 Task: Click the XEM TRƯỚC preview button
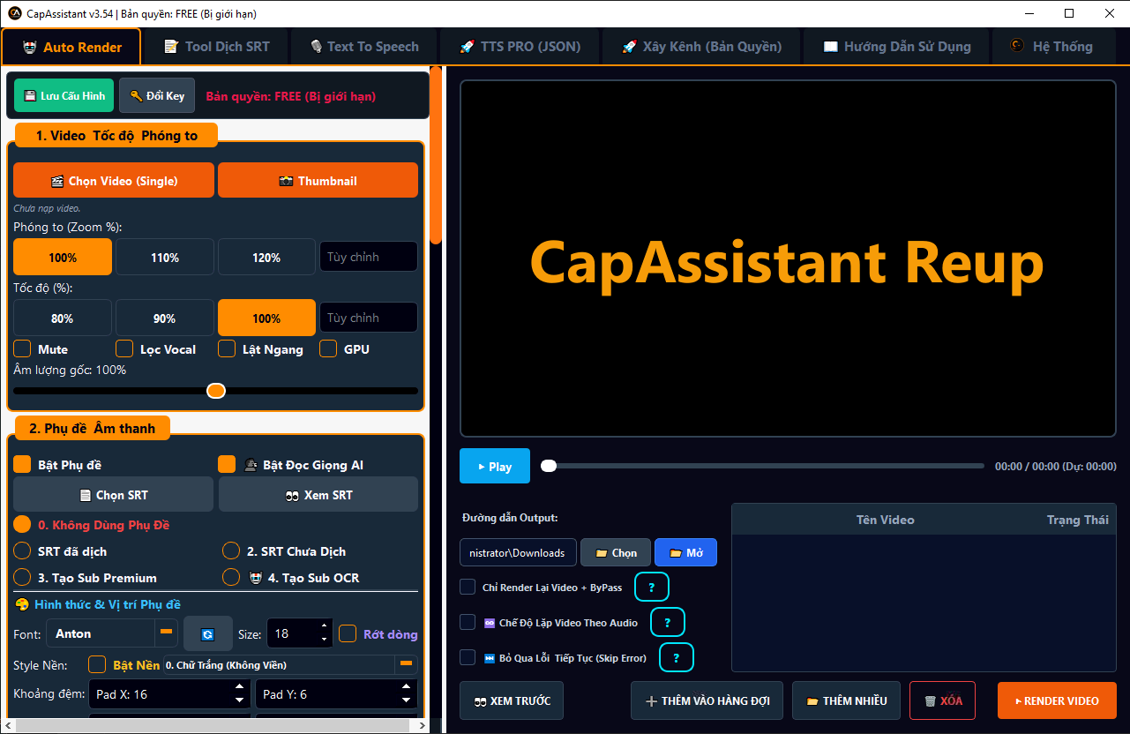pos(512,700)
